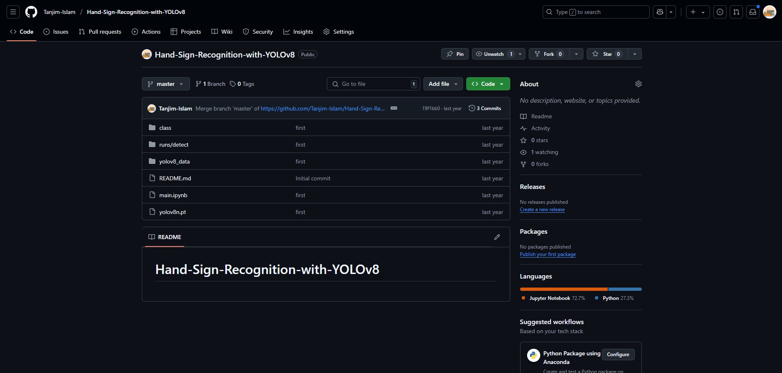Open pull requests icon in header
The height and width of the screenshot is (373, 782).
(x=736, y=12)
